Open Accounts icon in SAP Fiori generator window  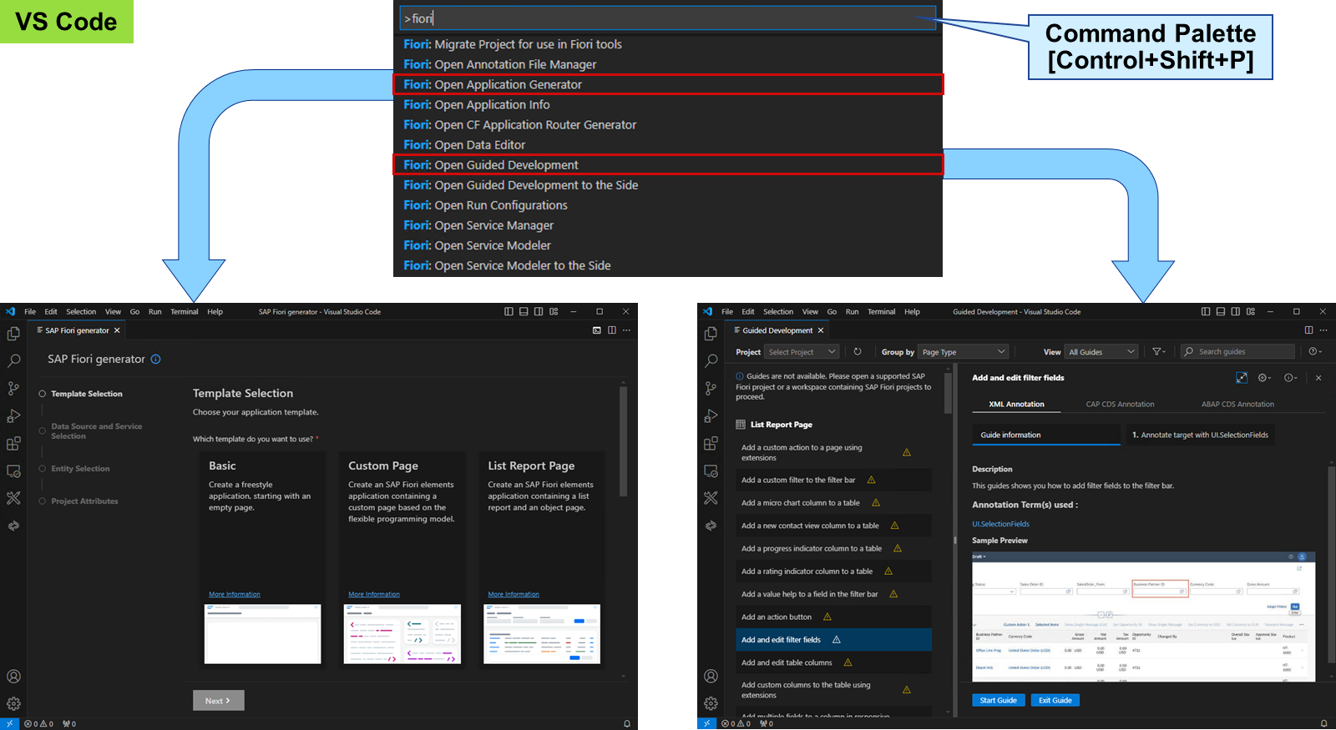pos(13,677)
